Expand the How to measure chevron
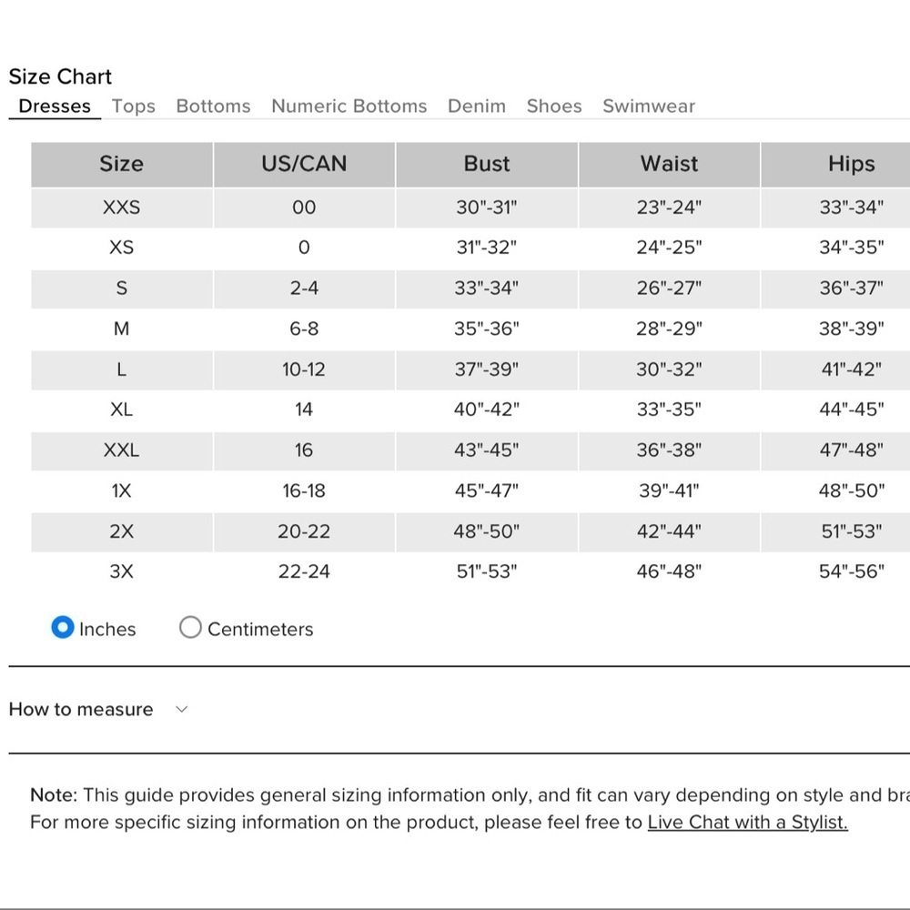Screen dimensions: 910x910 [x=182, y=709]
